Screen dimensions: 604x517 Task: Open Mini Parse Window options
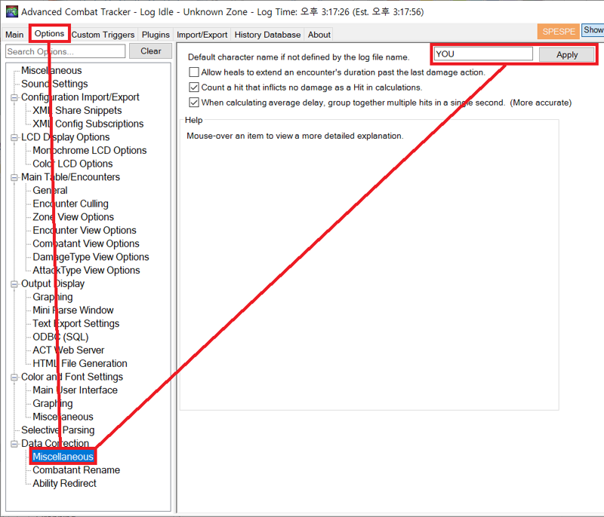click(x=72, y=311)
